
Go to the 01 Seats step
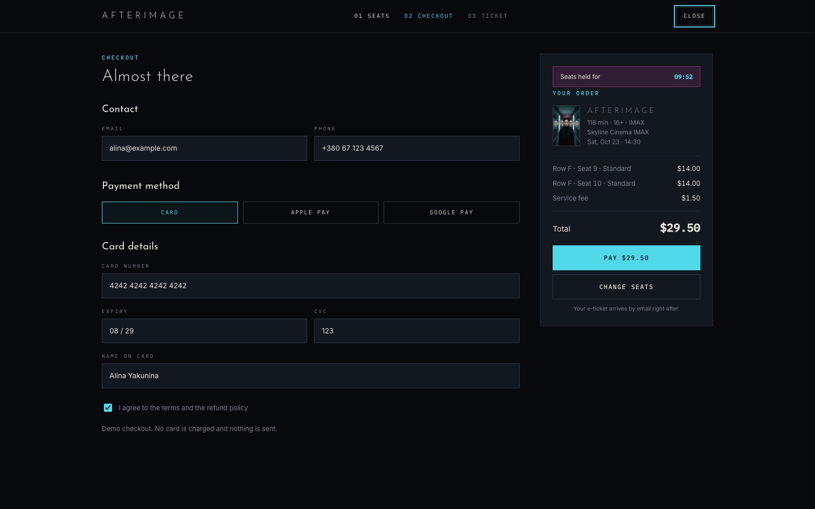[x=372, y=16]
